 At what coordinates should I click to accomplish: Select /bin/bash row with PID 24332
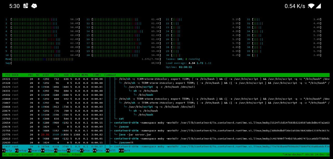tap(166, 95)
